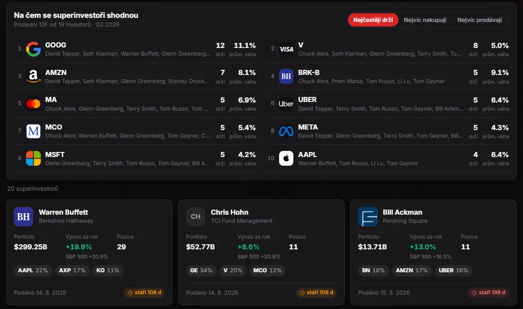This screenshot has height=309, width=523.
Task: Click the Amazon logo next to AMZN
Action: click(x=33, y=76)
